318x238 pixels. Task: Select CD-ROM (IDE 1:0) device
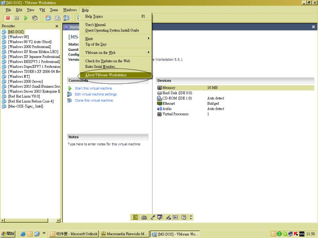pyautogui.click(x=235, y=98)
